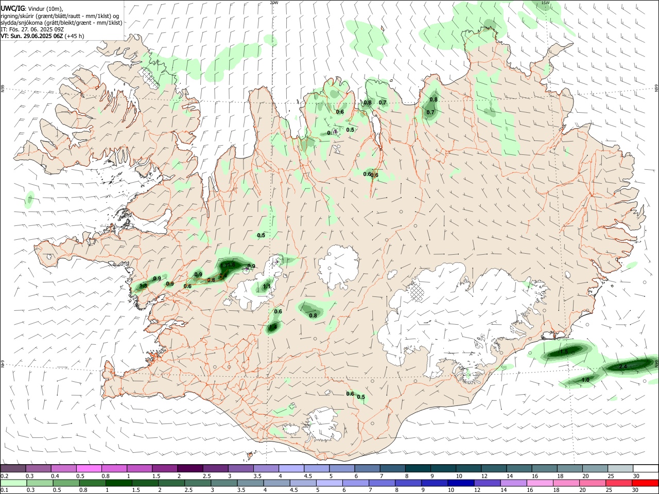Click the 2.4 precipitation value offshore southeast
The image size is (659, 494).
tap(622, 366)
